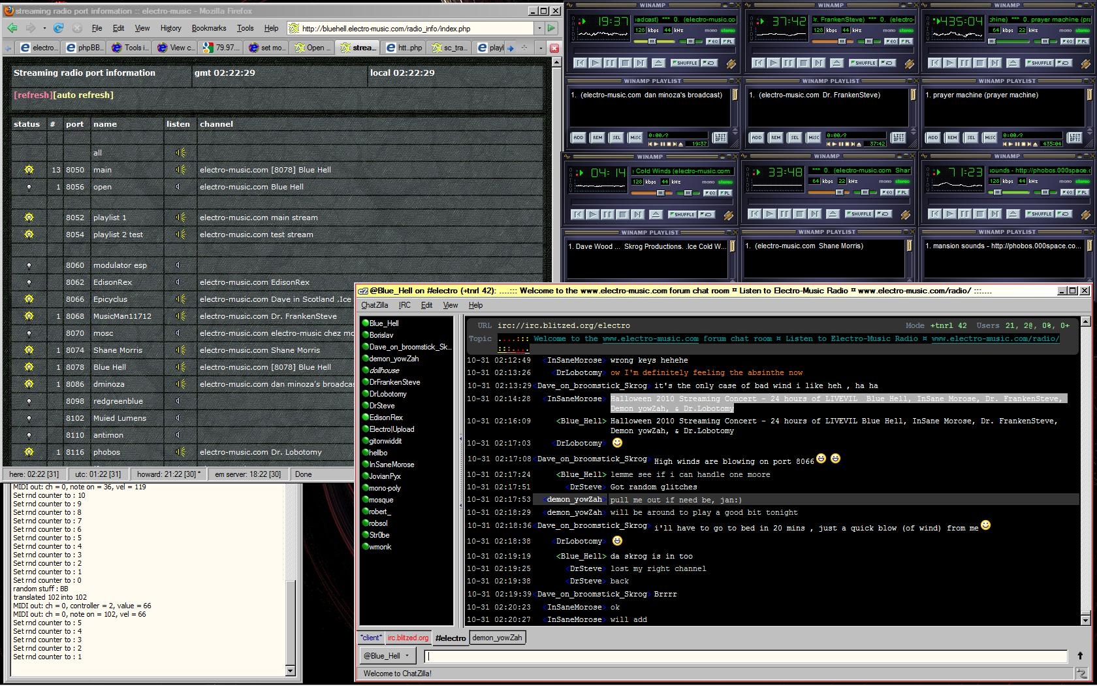
Task: Click previous track in Winamp showing 7:23
Action: [934, 214]
